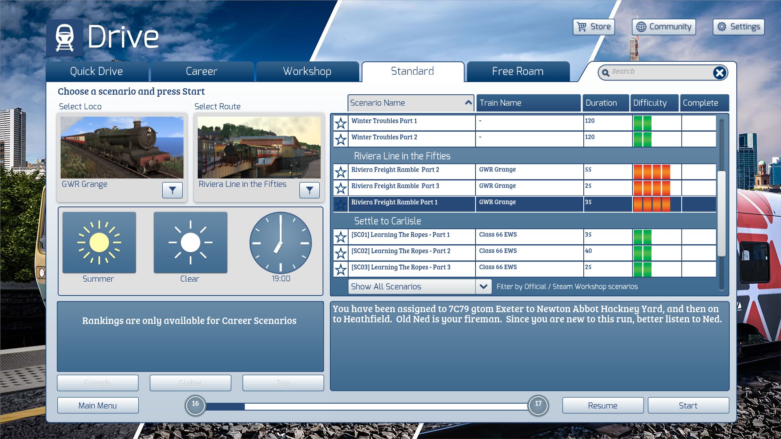Toggle favorite star for Riviera Freight Ramble Part 2
The height and width of the screenshot is (439, 781).
[x=340, y=172]
